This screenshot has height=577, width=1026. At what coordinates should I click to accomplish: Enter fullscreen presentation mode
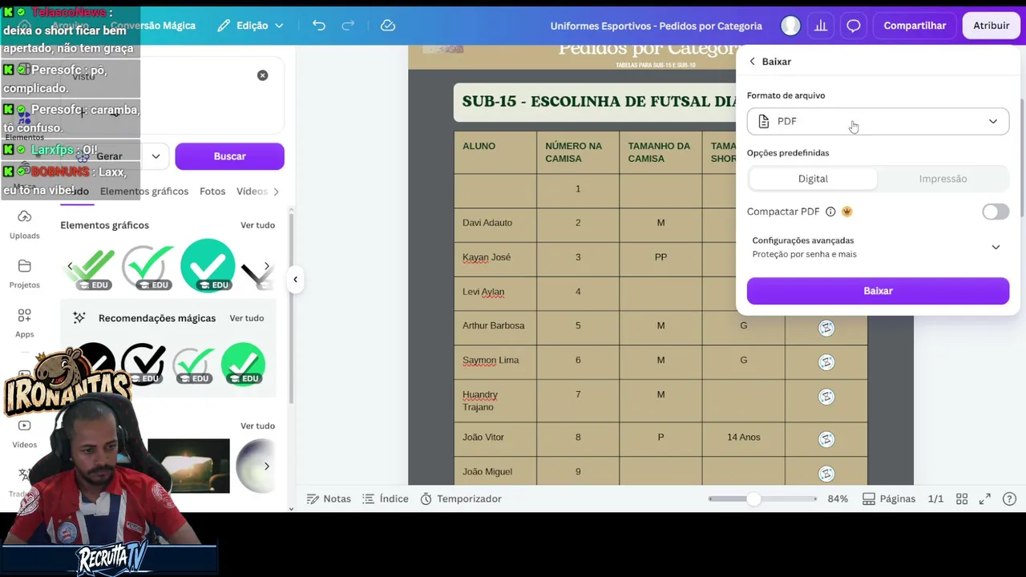pyautogui.click(x=985, y=498)
